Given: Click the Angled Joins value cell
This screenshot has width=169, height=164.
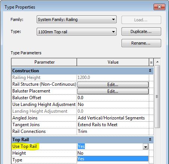Looking at the screenshot, I should coord(113,118).
